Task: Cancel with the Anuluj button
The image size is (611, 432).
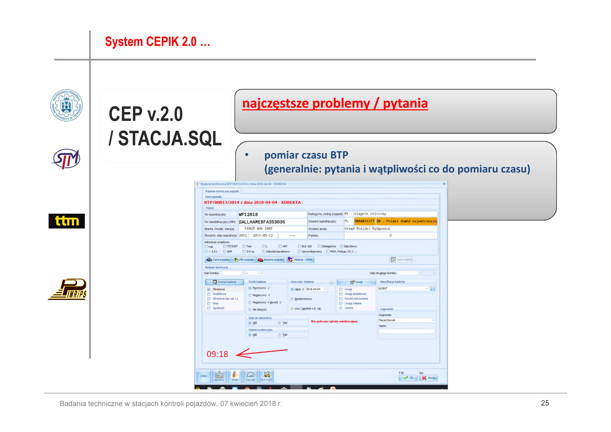Action: click(x=428, y=378)
